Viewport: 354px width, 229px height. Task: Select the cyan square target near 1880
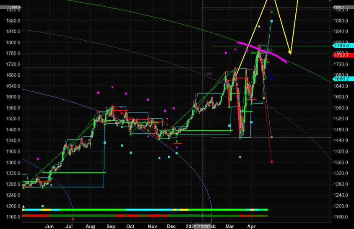(272, 21)
